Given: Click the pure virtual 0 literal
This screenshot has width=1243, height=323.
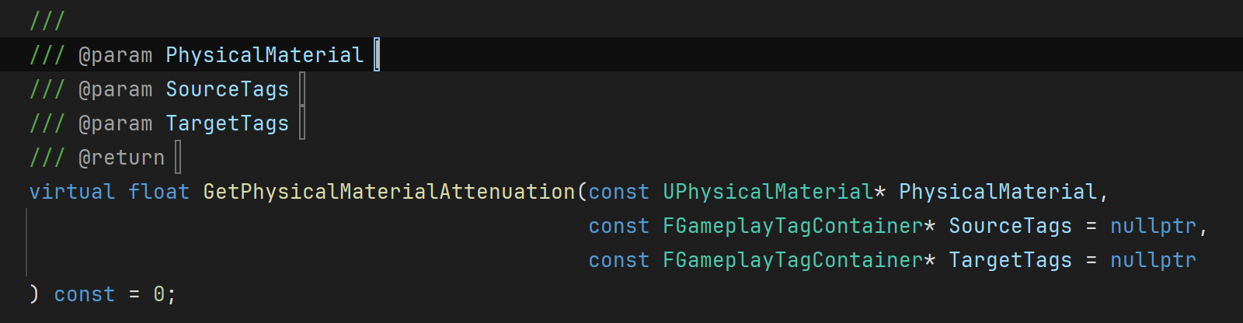Looking at the screenshot, I should pos(158,294).
